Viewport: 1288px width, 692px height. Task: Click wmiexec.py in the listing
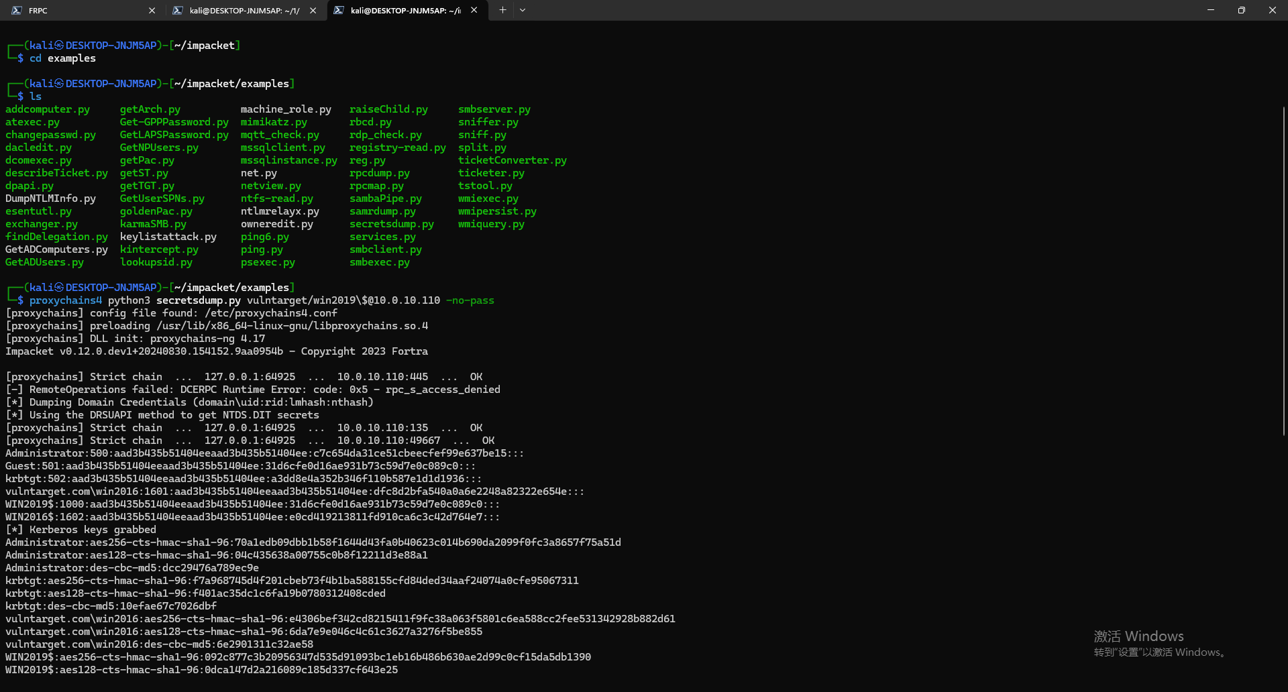pyautogui.click(x=488, y=198)
